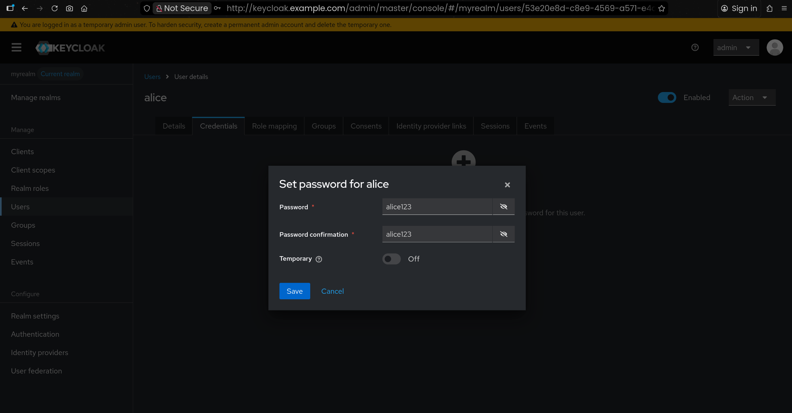The image size is (792, 413).
Task: Click the browser home icon
Action: [84, 8]
